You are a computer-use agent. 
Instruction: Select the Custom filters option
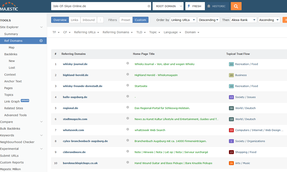pos(140,20)
